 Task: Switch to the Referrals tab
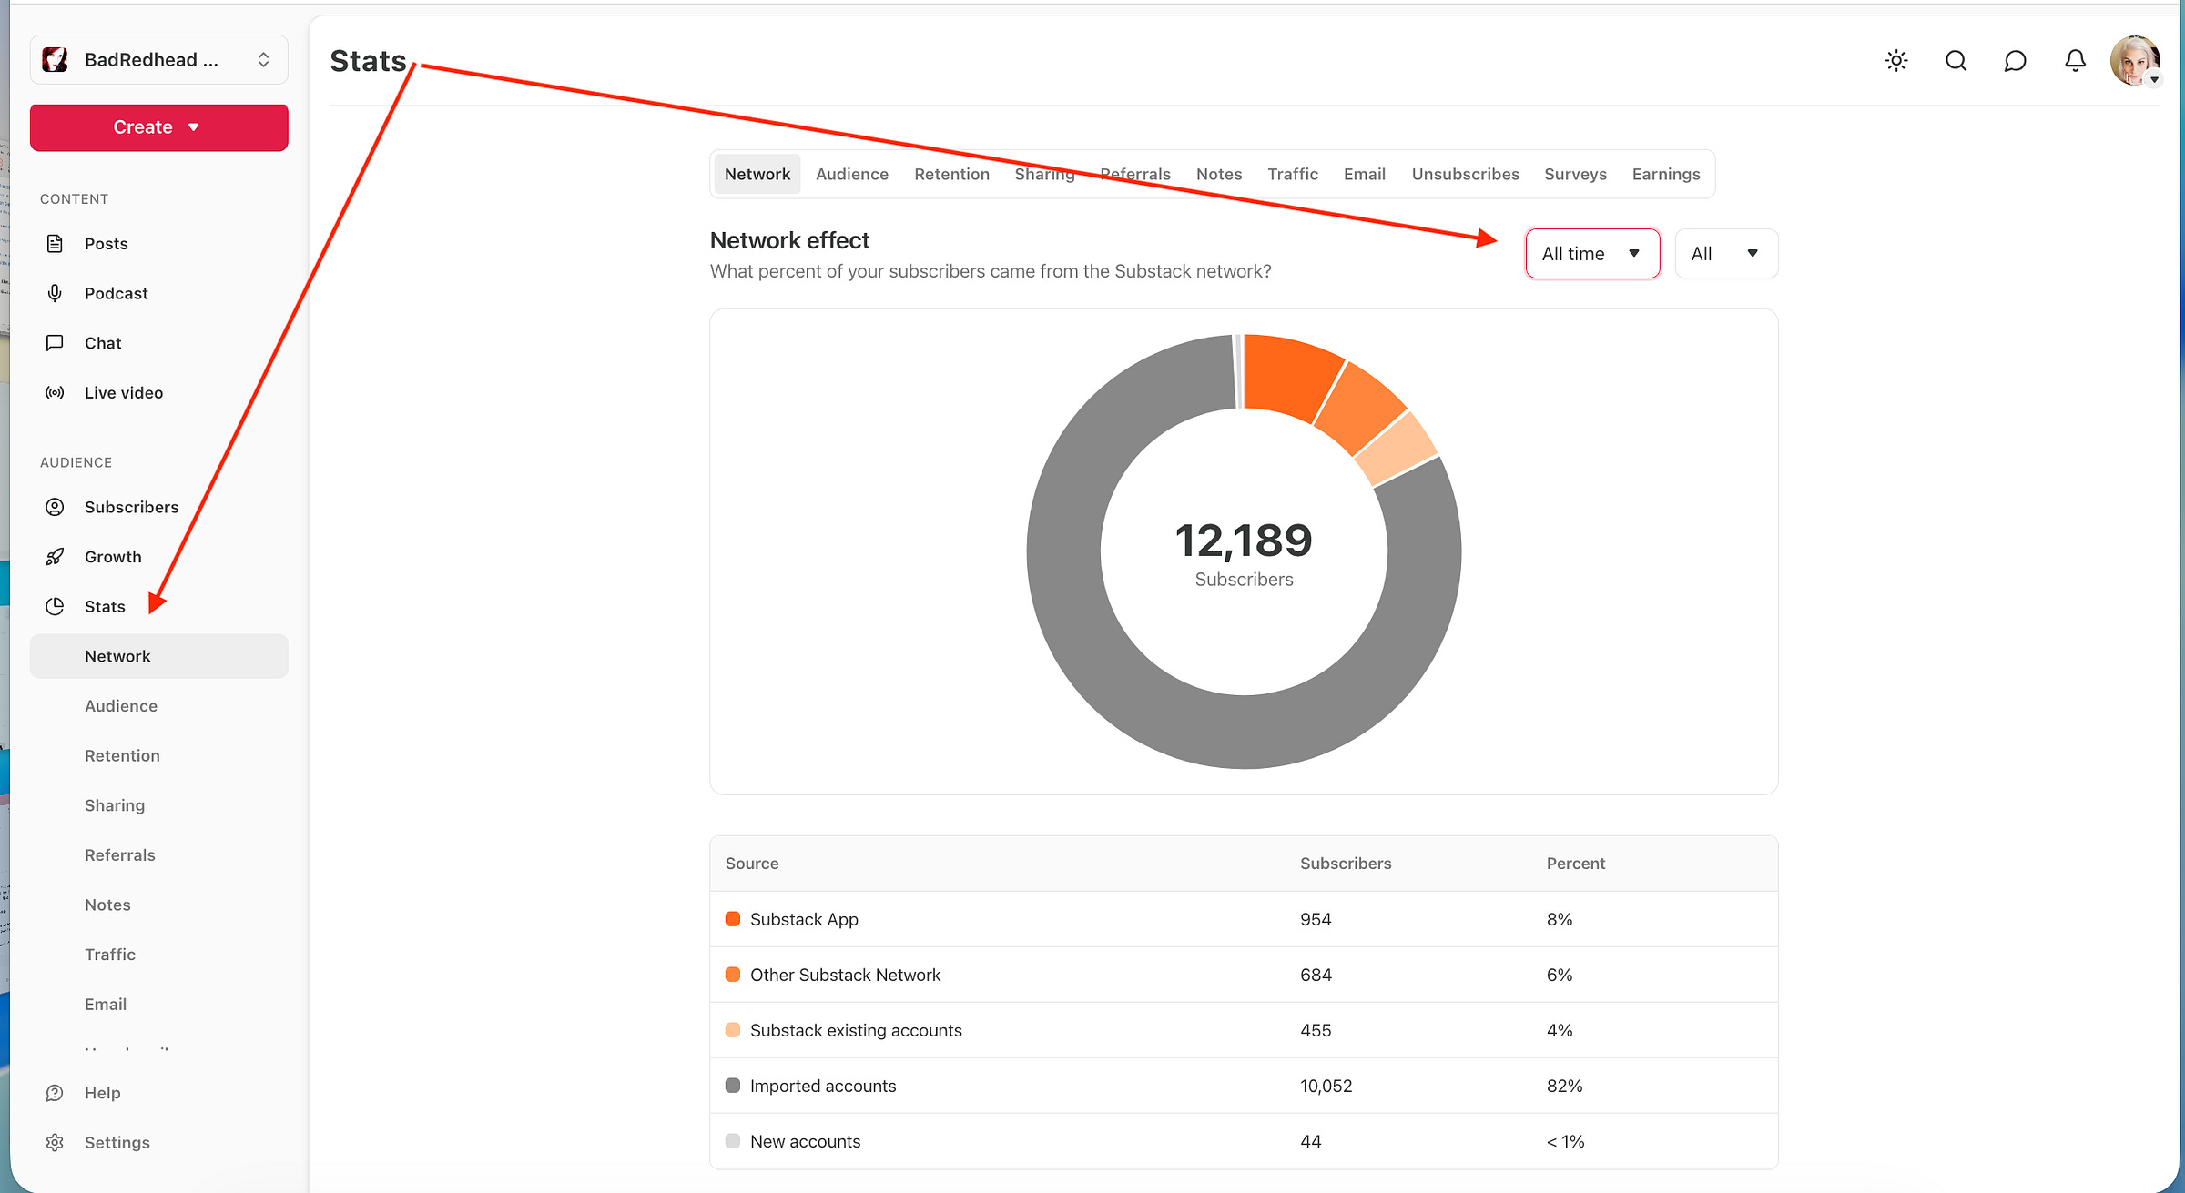1135,174
